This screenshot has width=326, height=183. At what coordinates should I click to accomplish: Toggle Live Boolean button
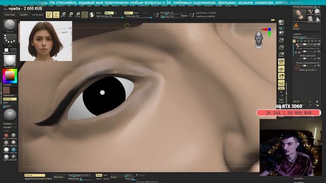pos(37,15)
